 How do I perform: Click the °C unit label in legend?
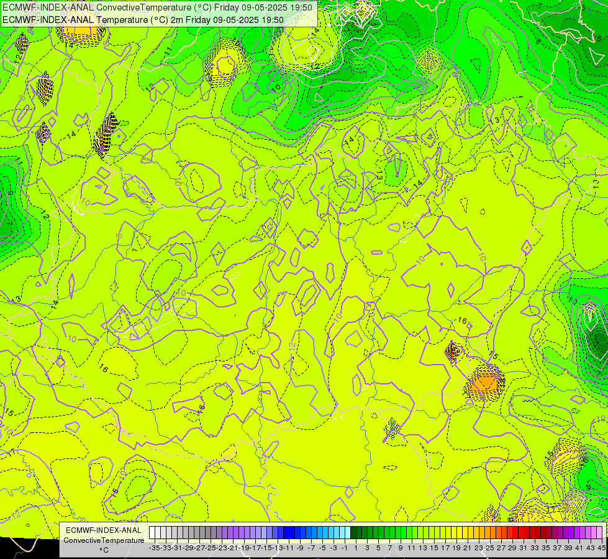pyautogui.click(x=104, y=550)
